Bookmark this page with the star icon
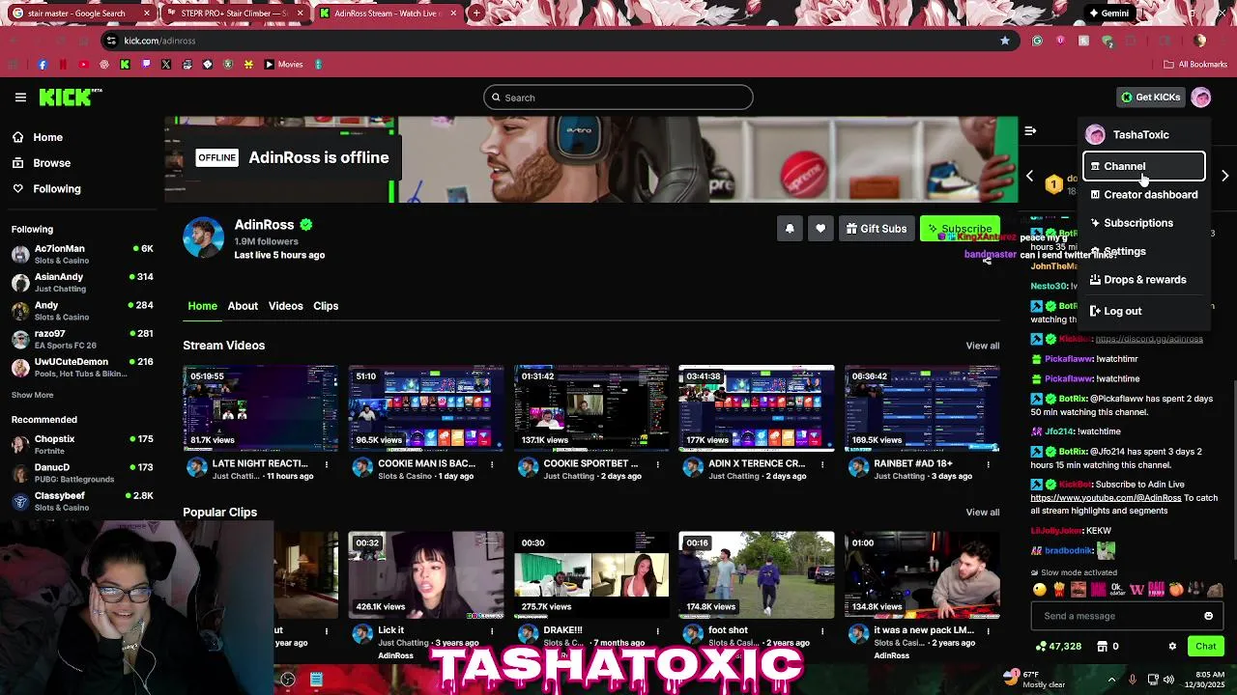This screenshot has width=1237, height=695. coord(1005,41)
